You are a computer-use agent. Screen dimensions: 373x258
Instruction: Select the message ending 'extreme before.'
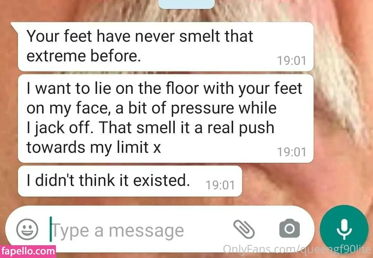pyautogui.click(x=165, y=47)
